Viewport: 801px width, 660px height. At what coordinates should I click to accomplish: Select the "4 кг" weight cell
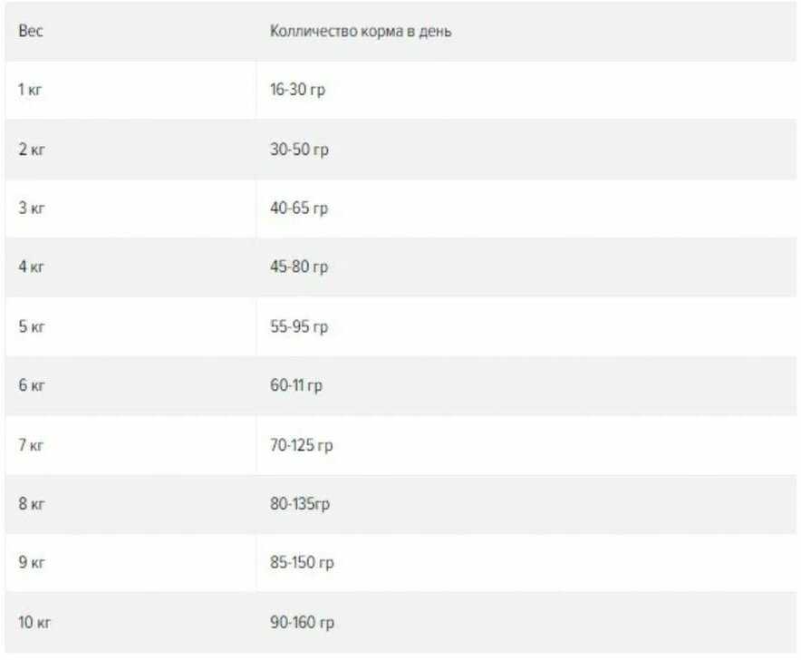31,267
